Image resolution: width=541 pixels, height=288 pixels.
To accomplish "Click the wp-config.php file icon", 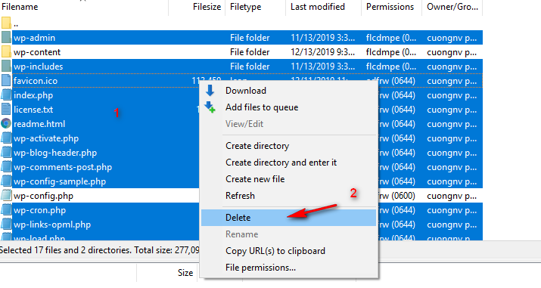I will (6, 196).
